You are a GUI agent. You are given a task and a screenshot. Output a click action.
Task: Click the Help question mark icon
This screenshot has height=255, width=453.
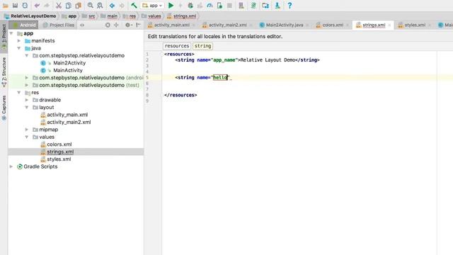pyautogui.click(x=289, y=5)
